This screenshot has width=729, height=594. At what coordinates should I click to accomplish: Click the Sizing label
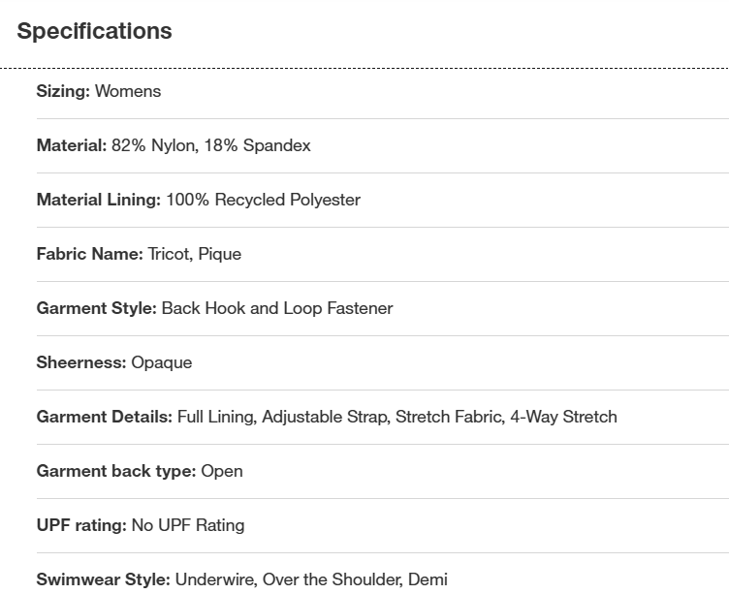click(63, 91)
